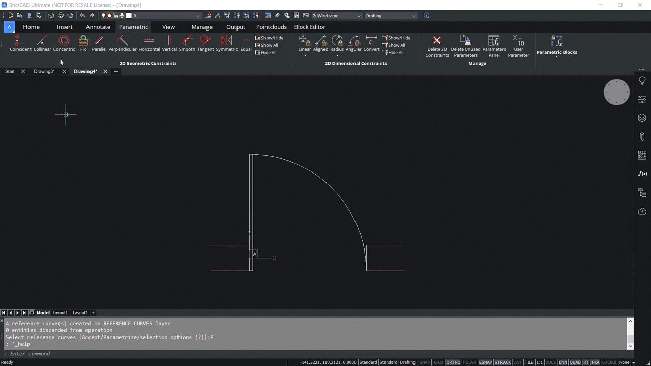Click the Undo arrow in toolbar
Viewport: 651px width, 366px height.
click(82, 16)
